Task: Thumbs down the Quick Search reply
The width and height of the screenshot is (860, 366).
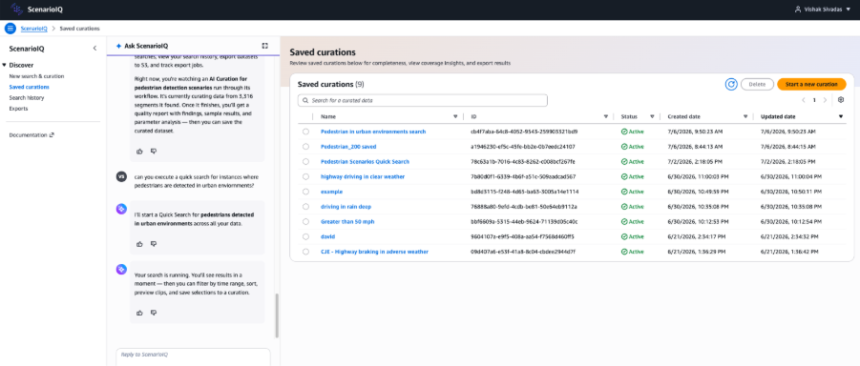Action: 154,244
